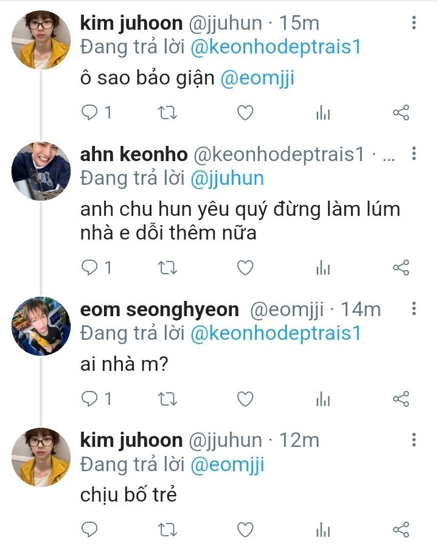Open the @eomjji mention in the first tweet
438x546 pixels.
coord(257,78)
